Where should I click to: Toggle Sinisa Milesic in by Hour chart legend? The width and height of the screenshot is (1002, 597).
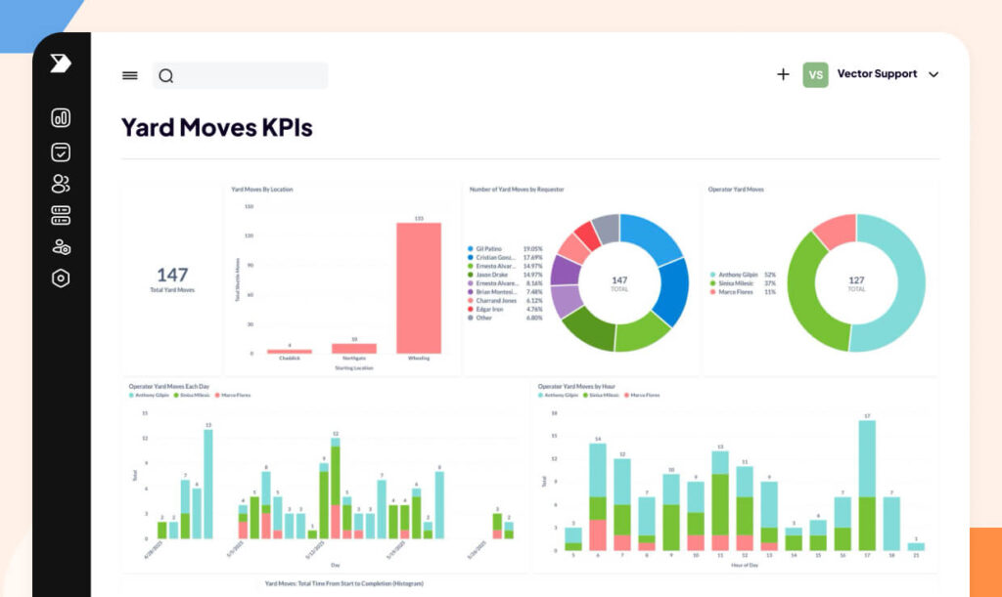point(601,396)
